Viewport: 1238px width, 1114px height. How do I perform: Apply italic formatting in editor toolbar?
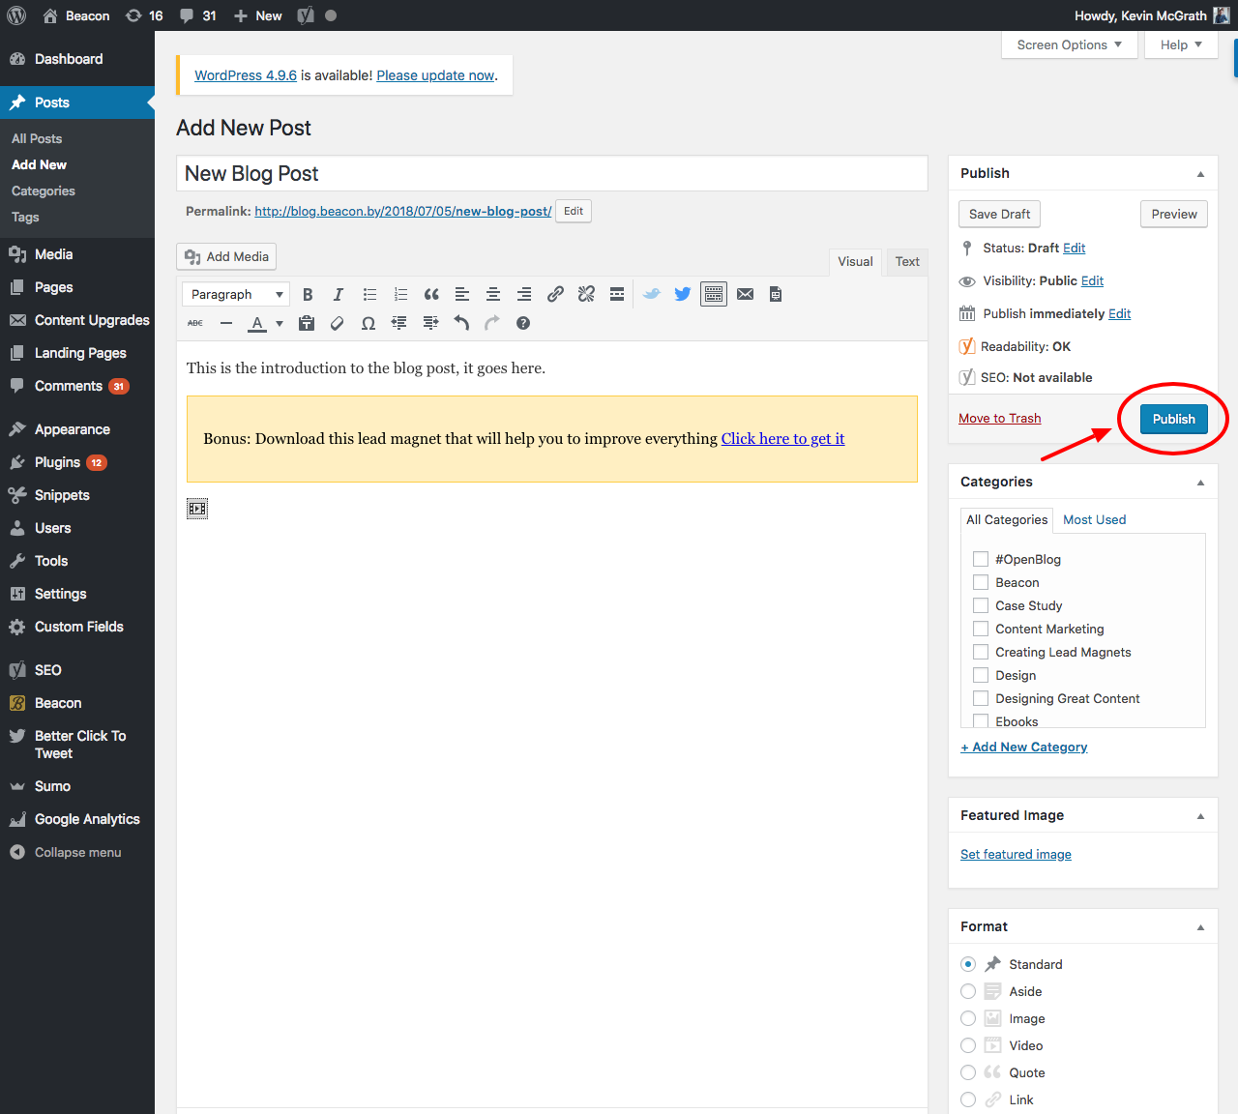(339, 295)
